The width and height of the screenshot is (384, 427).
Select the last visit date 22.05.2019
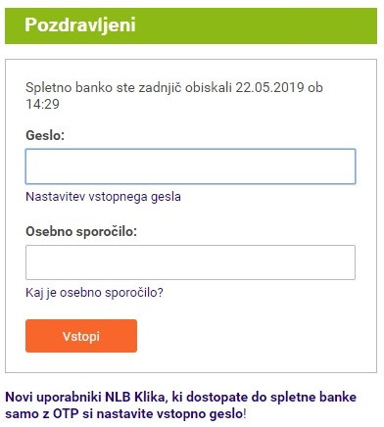(x=269, y=87)
